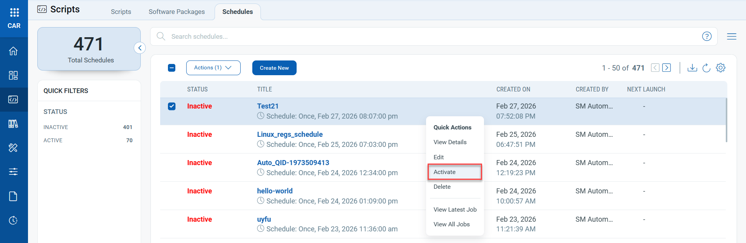The width and height of the screenshot is (746, 243).
Task: Switch to the Software Packages tab
Action: pyautogui.click(x=176, y=12)
